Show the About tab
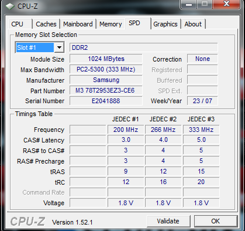245x231 pixels. (193, 24)
